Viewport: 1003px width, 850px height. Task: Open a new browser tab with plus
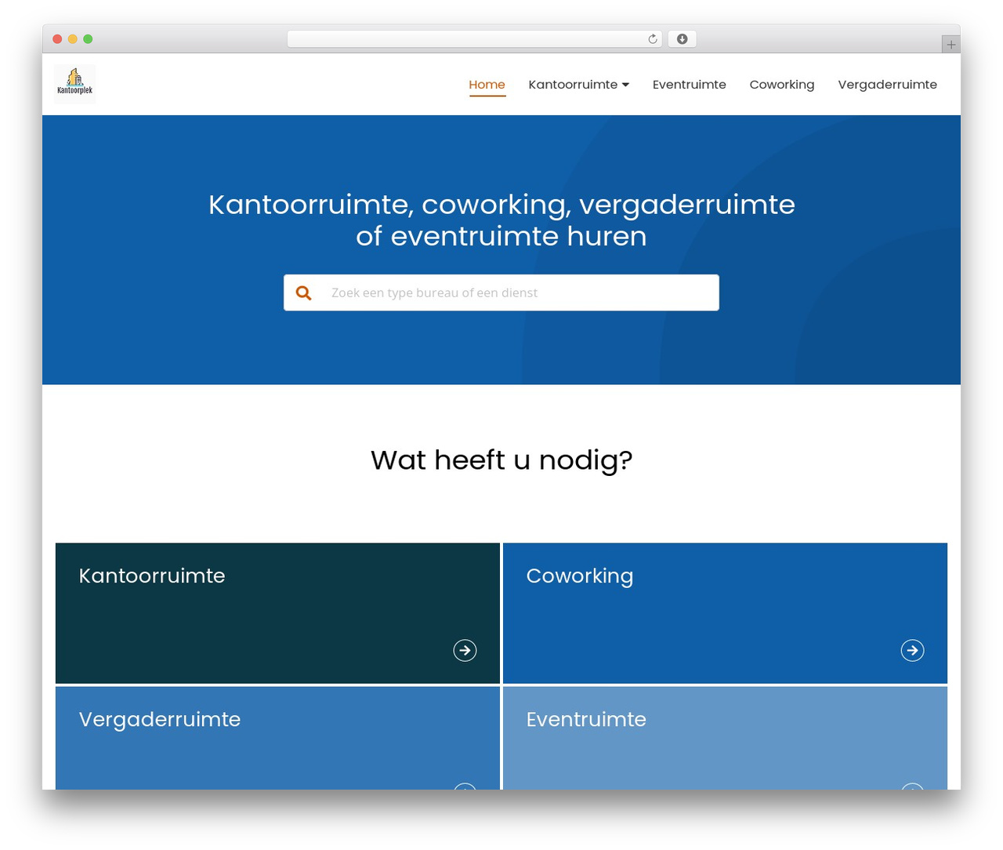pyautogui.click(x=950, y=45)
